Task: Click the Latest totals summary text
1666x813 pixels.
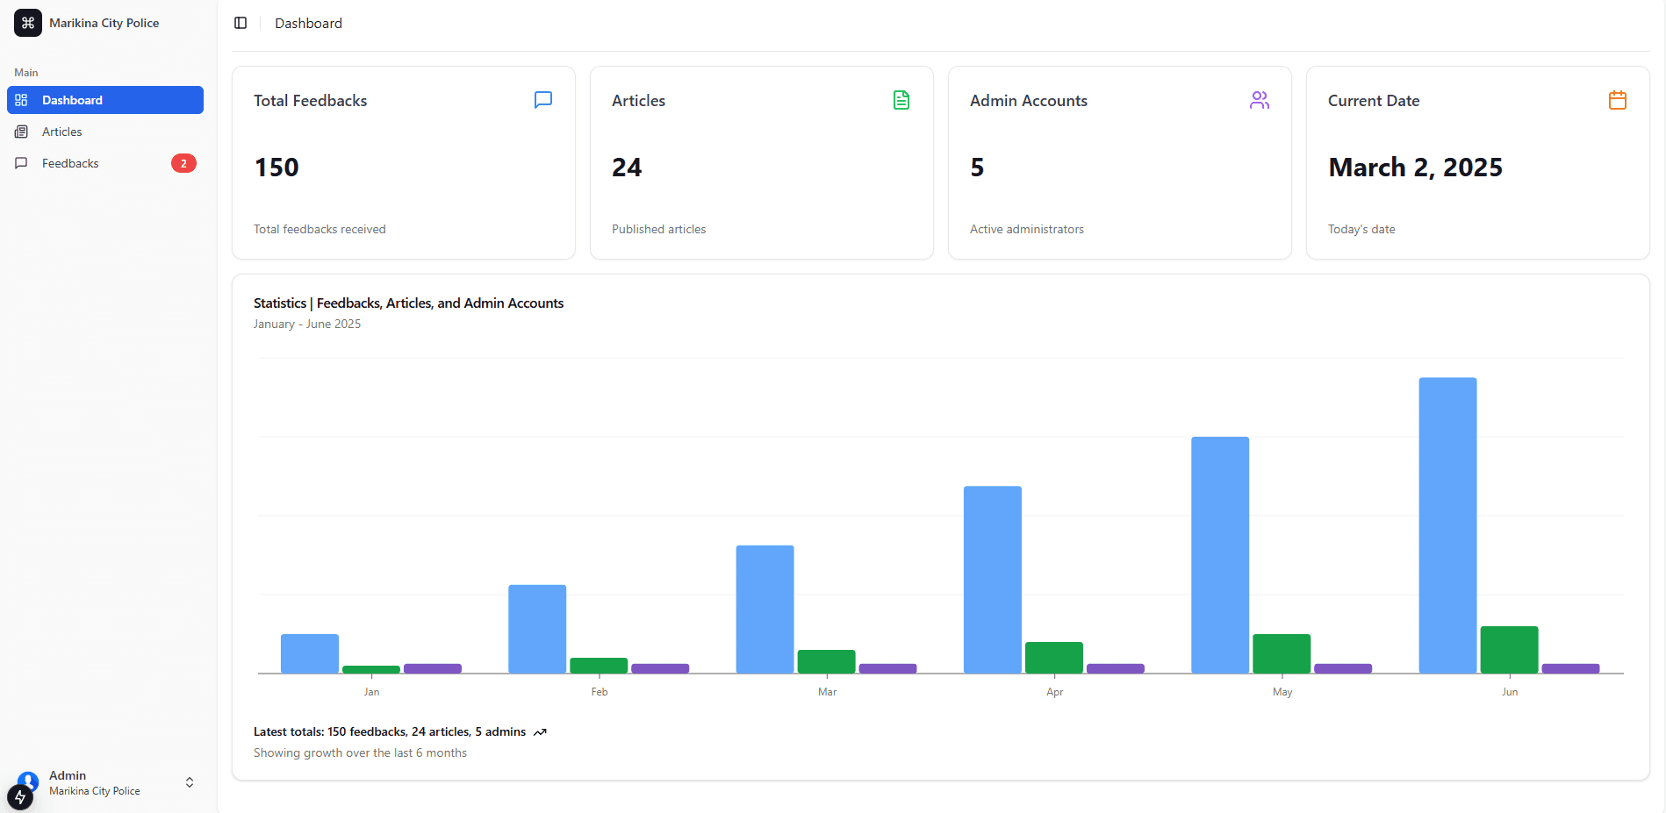Action: [x=390, y=731]
